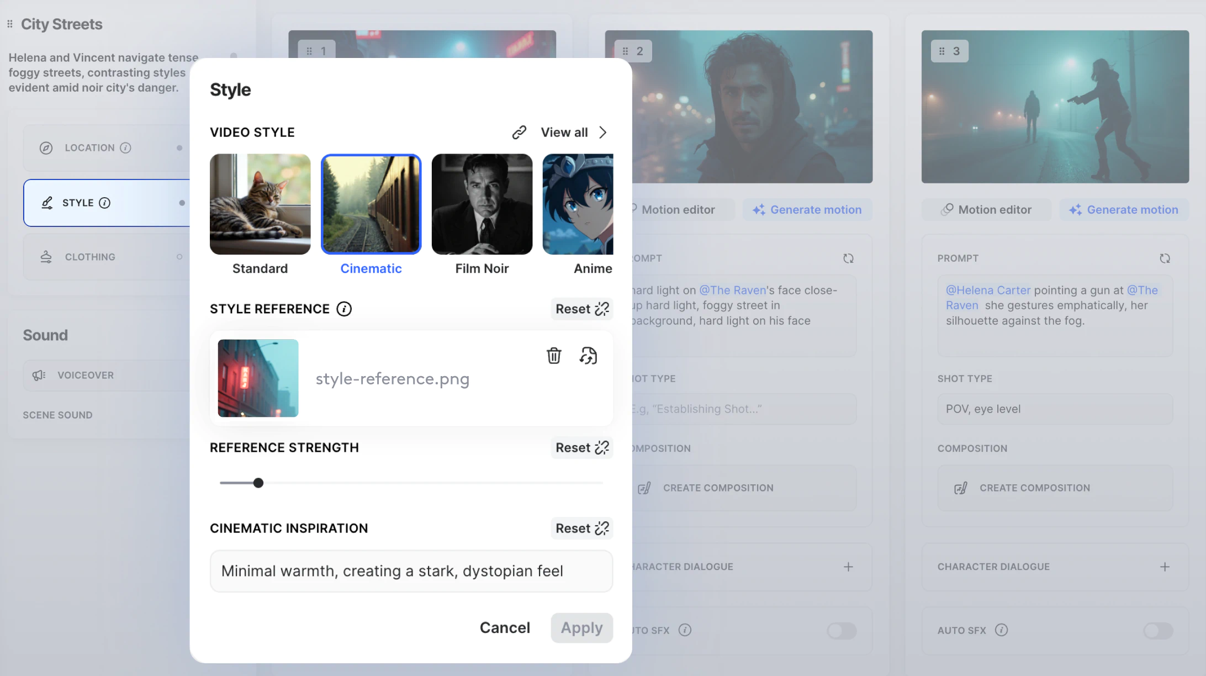1206x676 pixels.
Task: Open the style-reference.png thumbnail
Action: pyautogui.click(x=258, y=378)
